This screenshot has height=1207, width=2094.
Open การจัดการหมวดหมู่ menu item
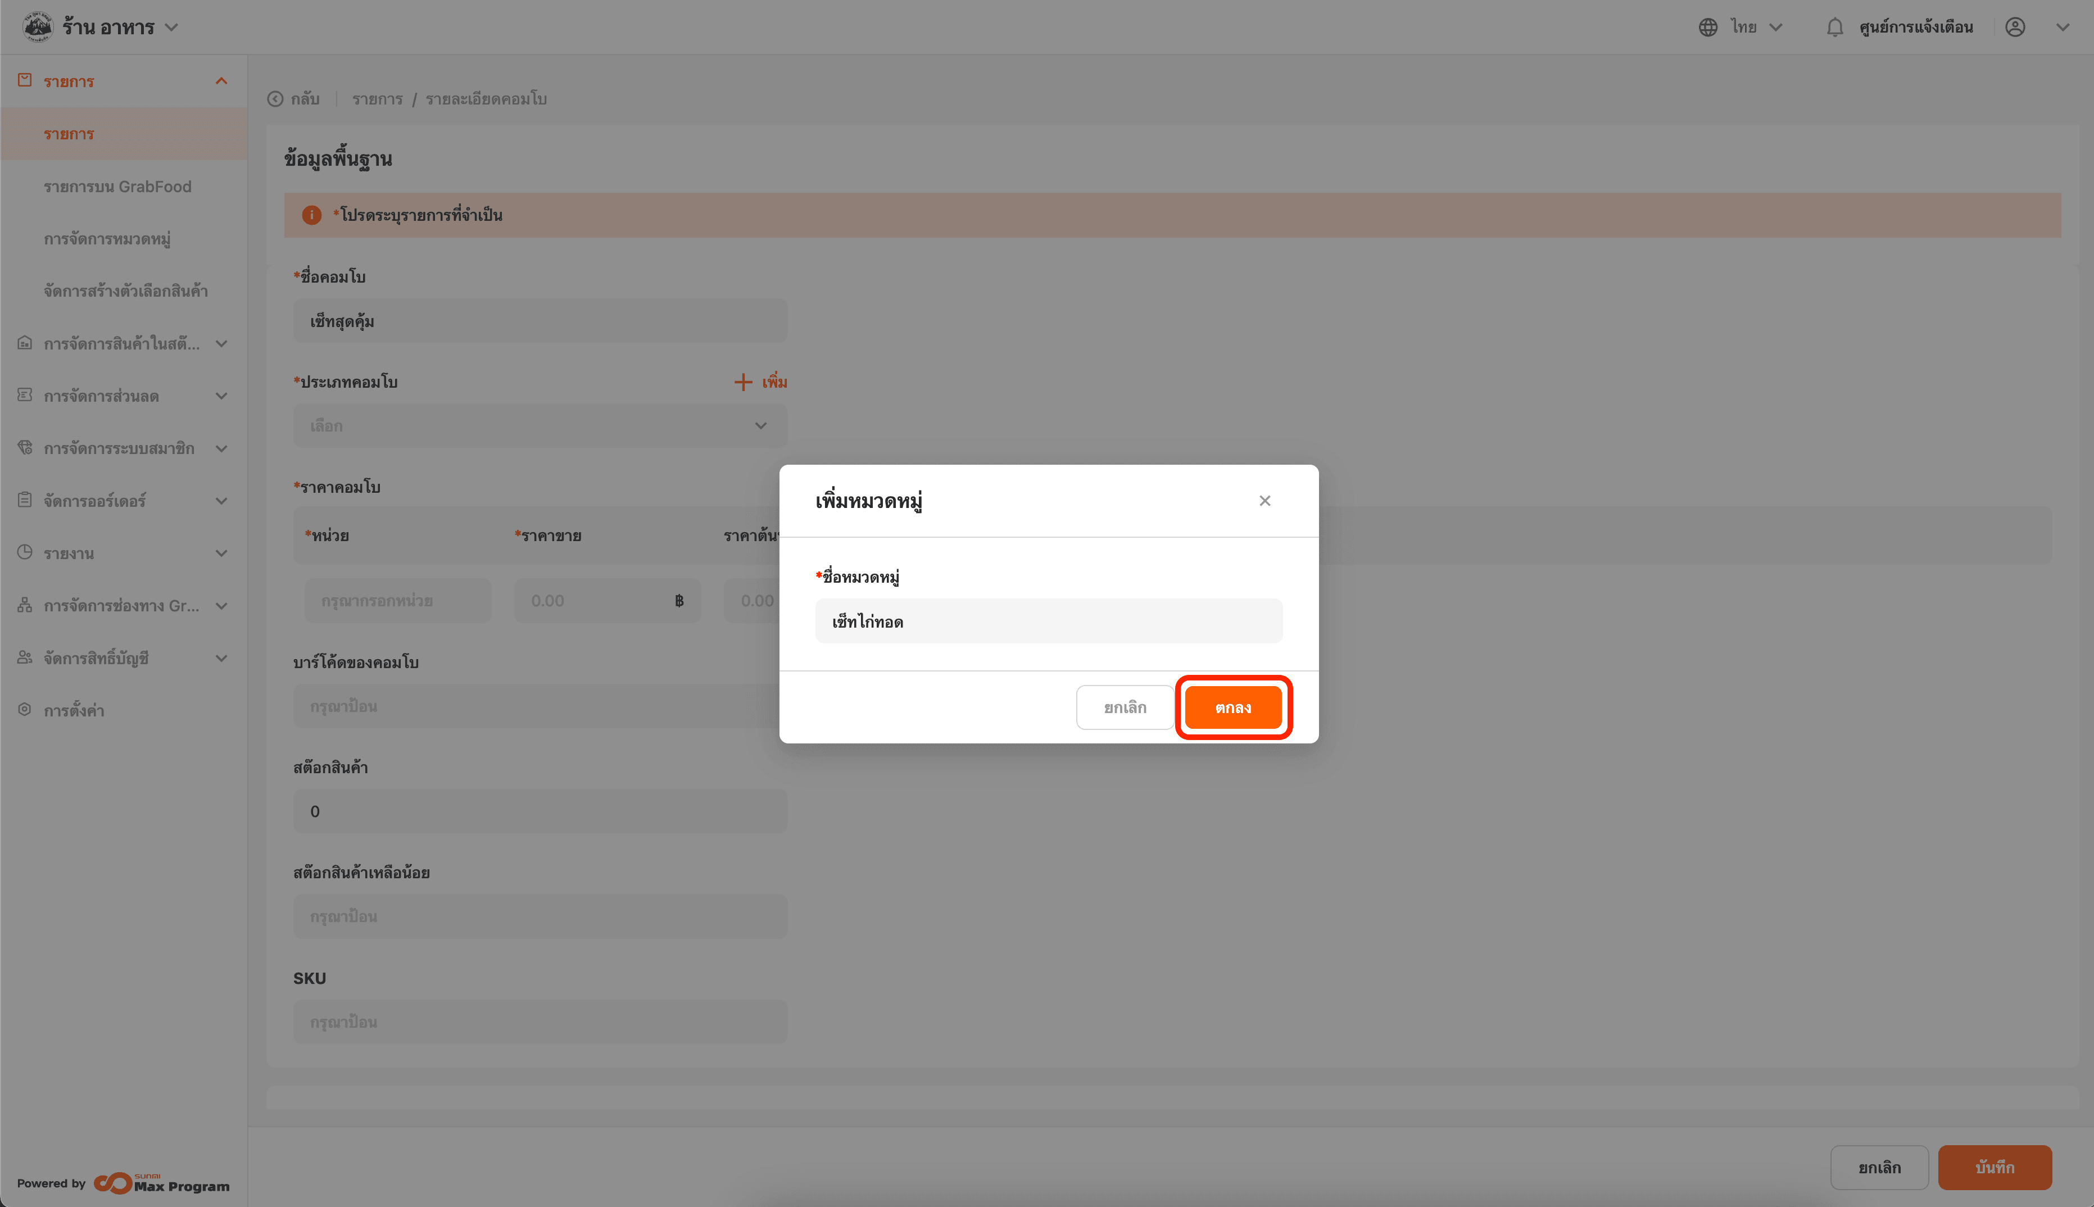[107, 239]
